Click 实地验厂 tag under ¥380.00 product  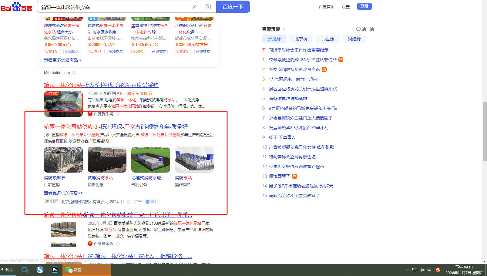(x=183, y=52)
